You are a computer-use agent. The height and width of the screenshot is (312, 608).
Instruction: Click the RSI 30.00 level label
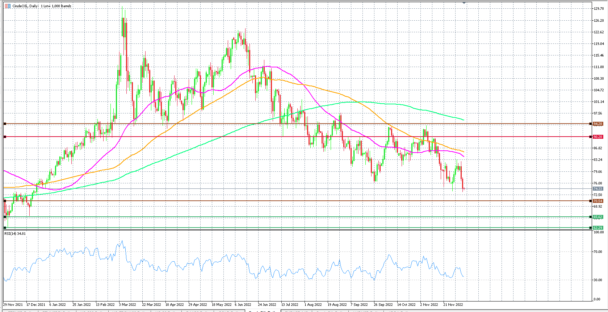(598, 280)
